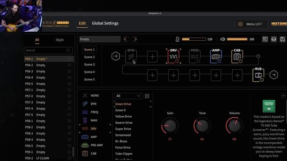Add effect in top row empty slot
This screenshot has height=161, width=287.
click(152, 57)
